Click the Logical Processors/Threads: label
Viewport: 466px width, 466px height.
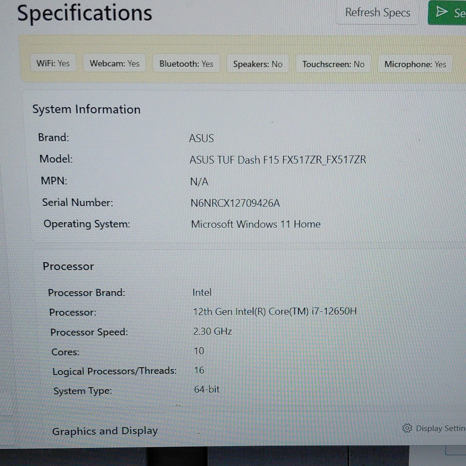[115, 371]
